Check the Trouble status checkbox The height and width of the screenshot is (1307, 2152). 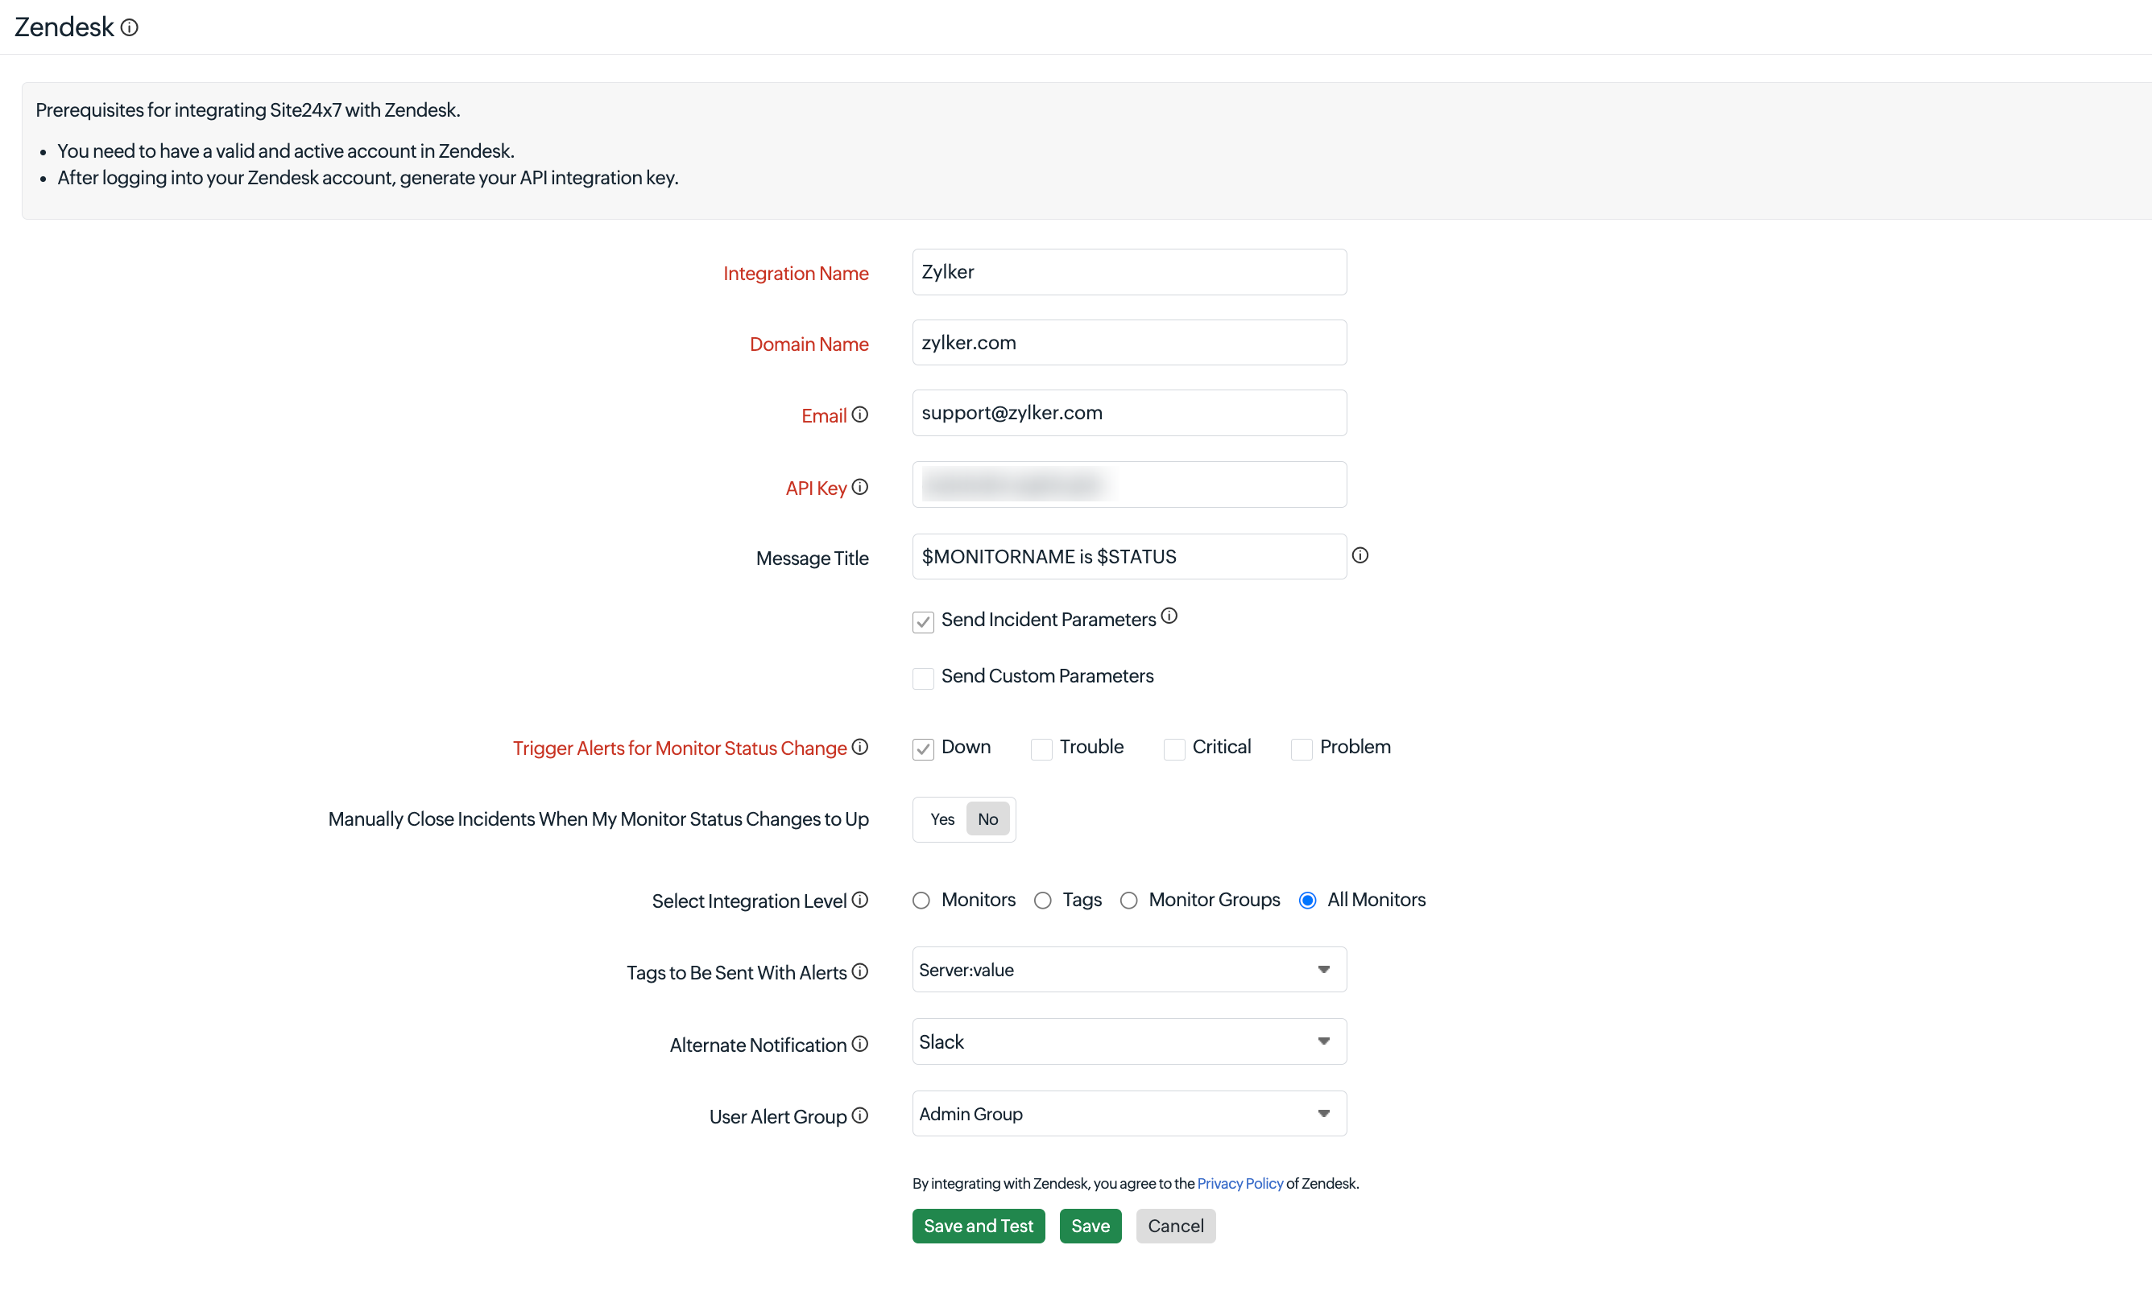pyautogui.click(x=1041, y=749)
